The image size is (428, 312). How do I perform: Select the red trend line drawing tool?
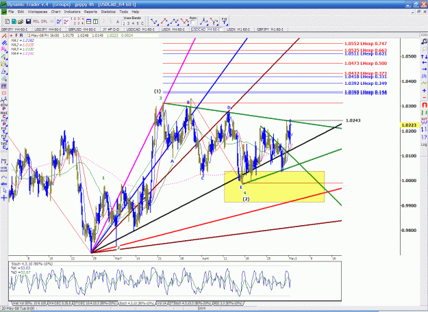click(x=4, y=36)
